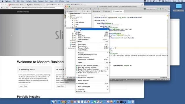Run the modern_business configuration with green play icon
Viewport: 185px width, 104px height.
pos(158,9)
